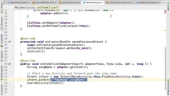This screenshot has width=170, height=96.
Task: Click the fold end marker on line 45
Action: (14, 54)
